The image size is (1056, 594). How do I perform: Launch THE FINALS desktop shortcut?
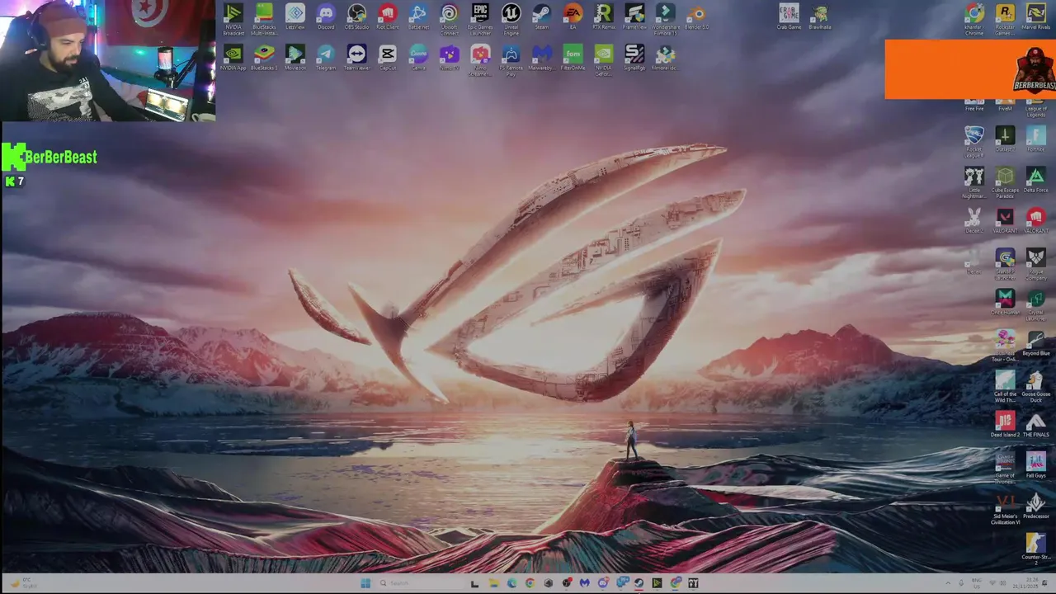point(1036,425)
